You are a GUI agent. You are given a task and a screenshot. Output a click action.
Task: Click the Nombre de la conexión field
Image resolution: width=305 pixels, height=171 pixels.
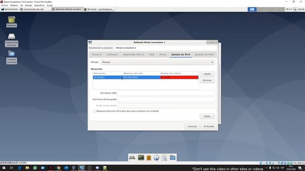pyautogui.click(x=166, y=48)
